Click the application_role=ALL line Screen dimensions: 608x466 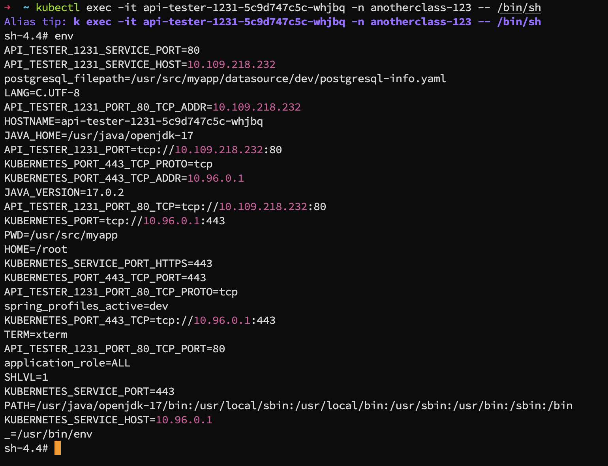point(67,363)
